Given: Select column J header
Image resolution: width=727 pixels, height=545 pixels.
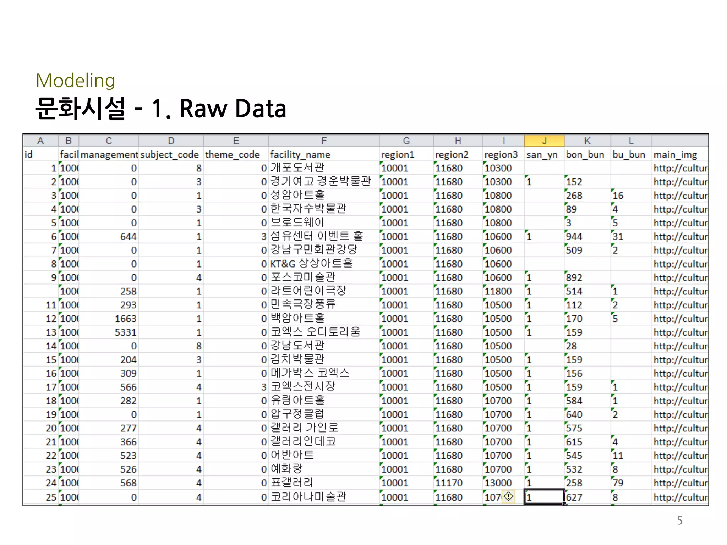Looking at the screenshot, I should tap(544, 141).
